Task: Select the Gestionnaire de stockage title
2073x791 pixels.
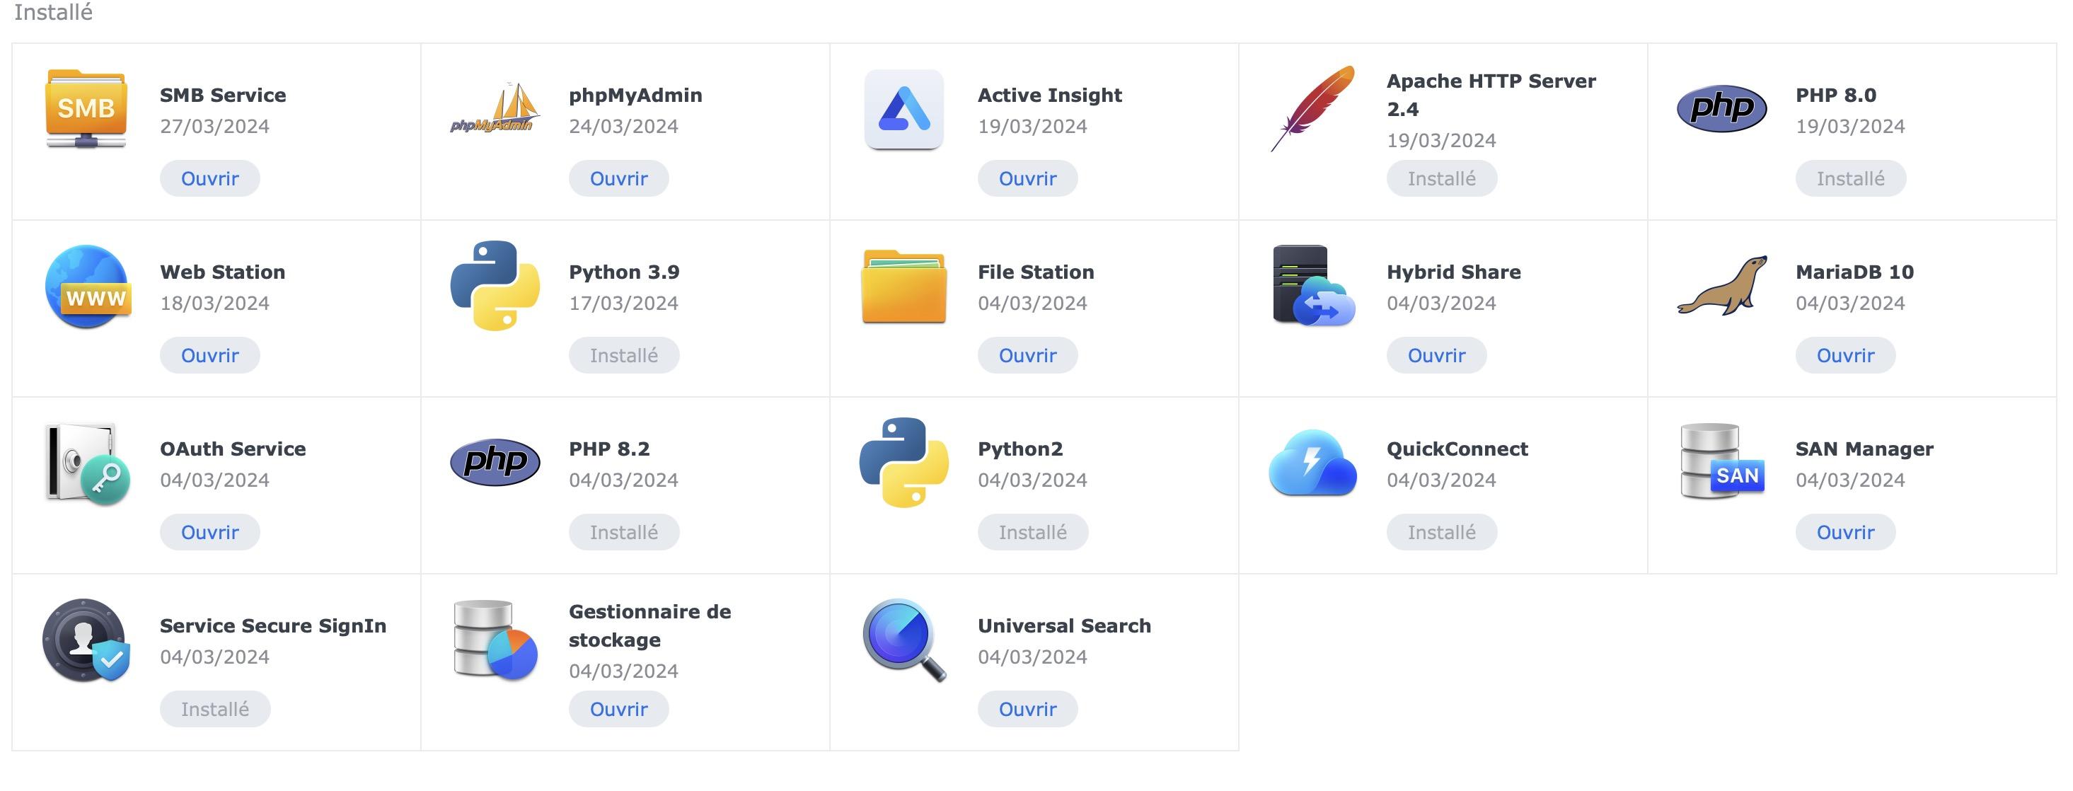Action: click(650, 625)
